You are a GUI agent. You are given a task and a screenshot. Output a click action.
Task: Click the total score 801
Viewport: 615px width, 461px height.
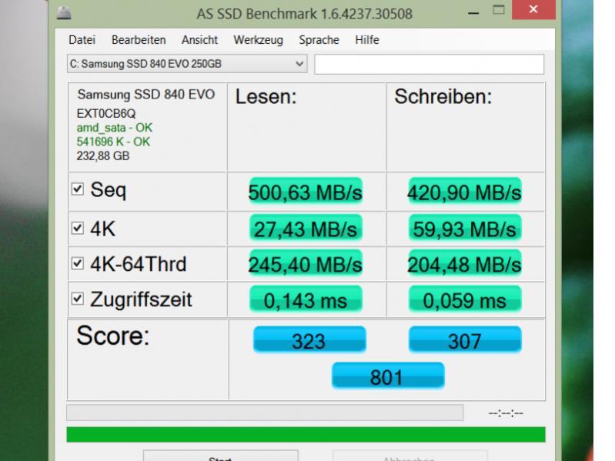coord(388,376)
